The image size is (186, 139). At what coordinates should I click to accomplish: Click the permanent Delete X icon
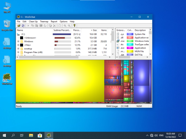[54, 26]
